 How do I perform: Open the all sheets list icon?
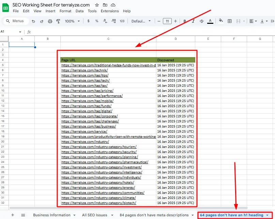[23, 215]
